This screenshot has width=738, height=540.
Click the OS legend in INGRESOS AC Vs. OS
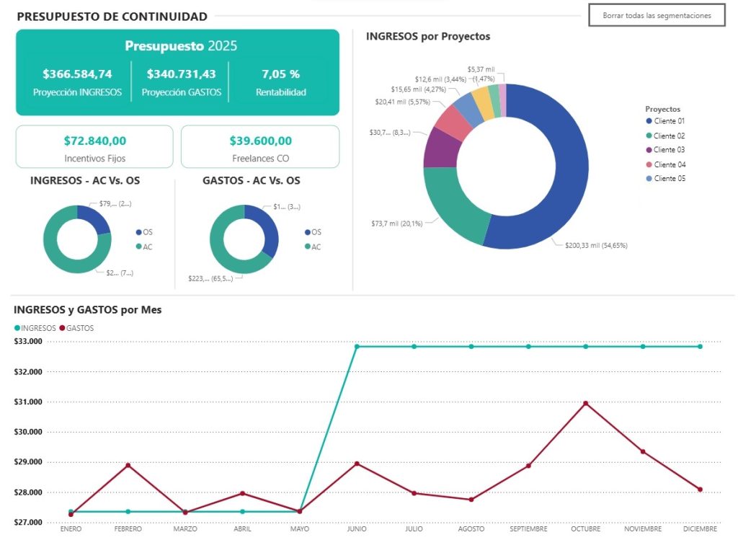pos(143,232)
